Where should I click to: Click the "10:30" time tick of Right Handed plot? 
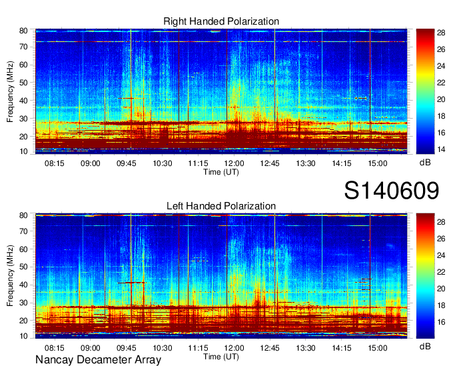pos(163,163)
